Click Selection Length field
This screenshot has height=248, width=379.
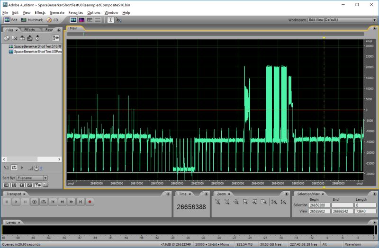(x=365, y=205)
